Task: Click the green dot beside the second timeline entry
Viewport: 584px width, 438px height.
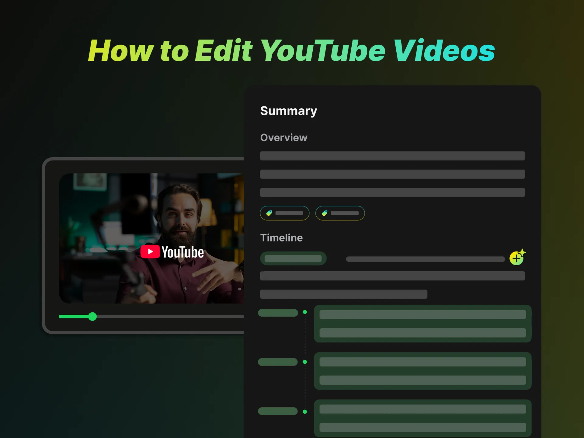Action: click(304, 362)
